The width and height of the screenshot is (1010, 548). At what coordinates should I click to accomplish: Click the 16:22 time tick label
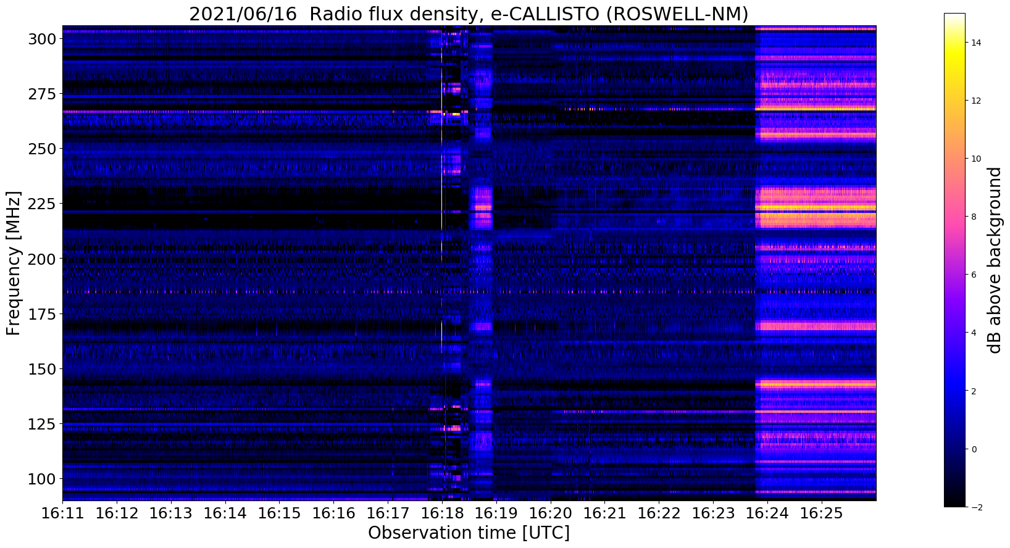click(x=659, y=513)
